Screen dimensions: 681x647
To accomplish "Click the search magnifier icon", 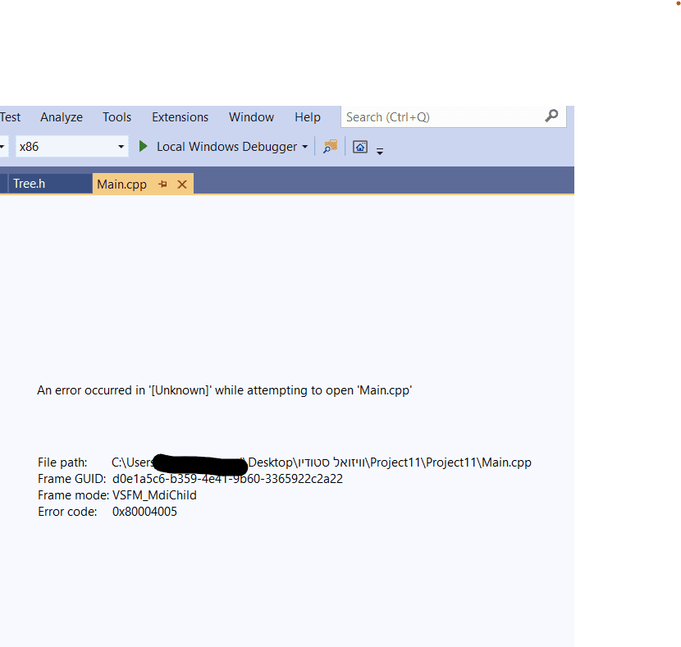I will tap(551, 116).
